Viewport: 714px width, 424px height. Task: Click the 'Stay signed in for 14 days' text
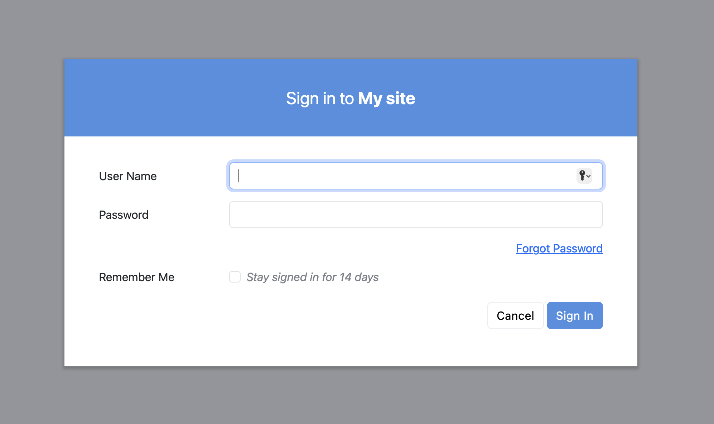tap(312, 277)
